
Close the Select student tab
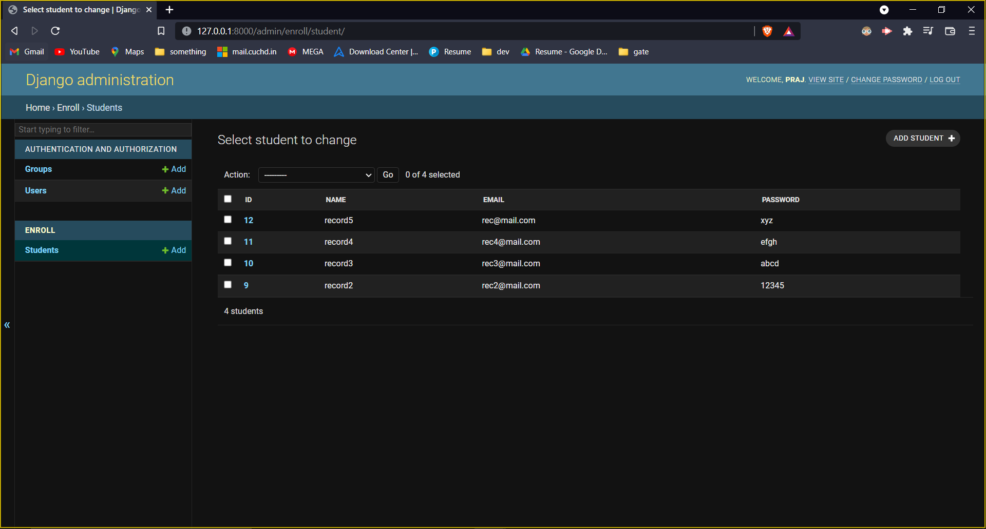click(x=149, y=10)
